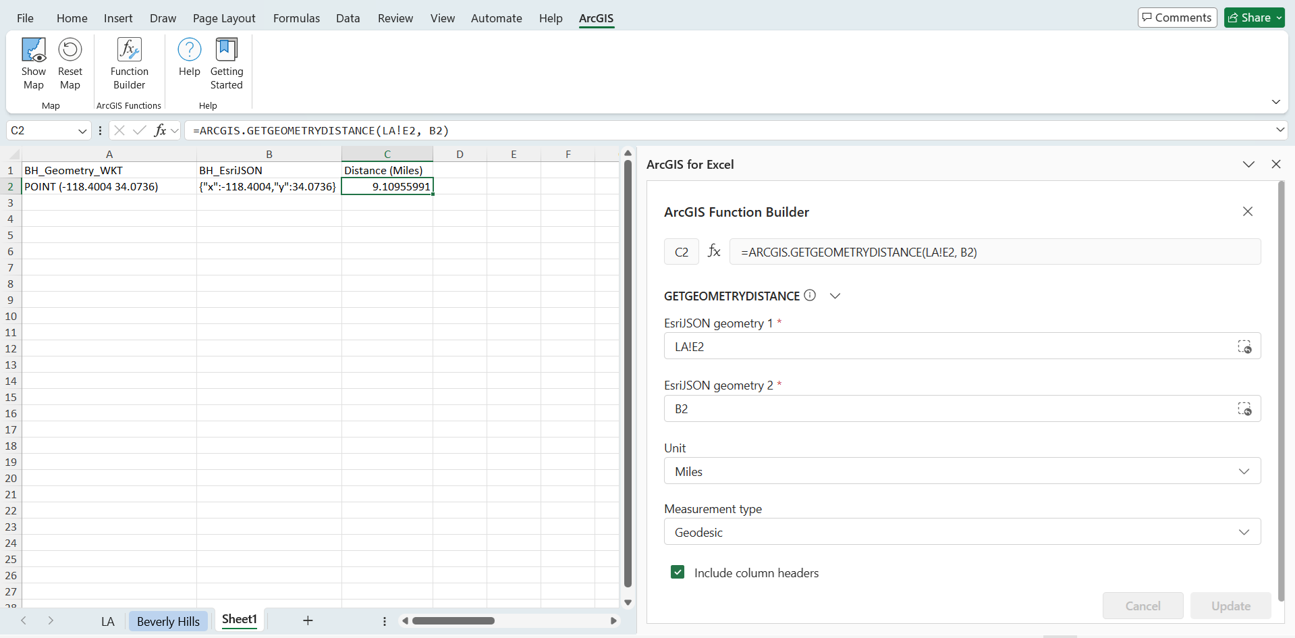Expand the formula bar
The width and height of the screenshot is (1295, 638).
(1279, 130)
